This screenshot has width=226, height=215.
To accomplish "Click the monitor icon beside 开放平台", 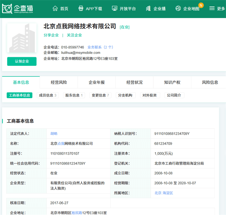I will pyautogui.click(x=115, y=8).
